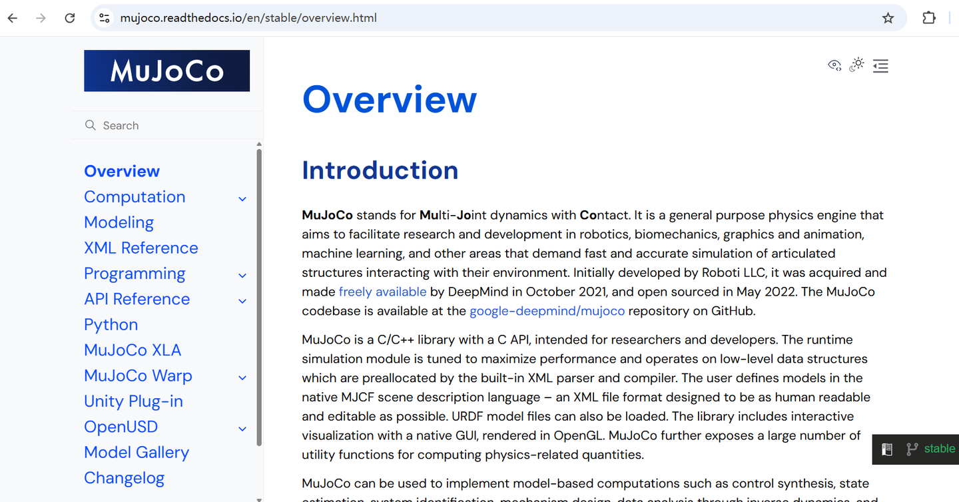Viewport: 959px width, 502px height.
Task: Open google-deepmind/mujoco repository link
Action: 547,311
